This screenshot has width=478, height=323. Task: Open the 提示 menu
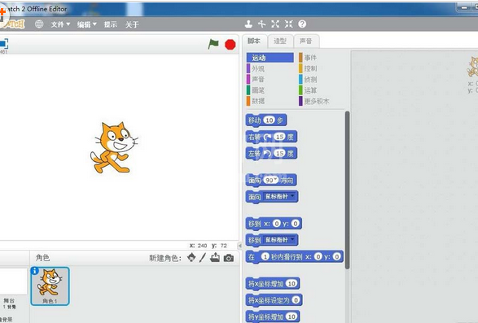[x=111, y=24]
